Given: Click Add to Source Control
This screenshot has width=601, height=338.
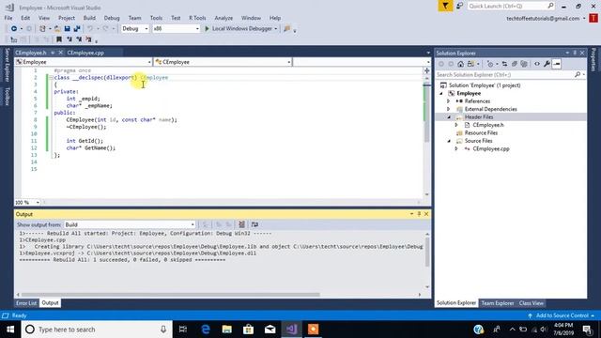Looking at the screenshot, I should [x=562, y=315].
